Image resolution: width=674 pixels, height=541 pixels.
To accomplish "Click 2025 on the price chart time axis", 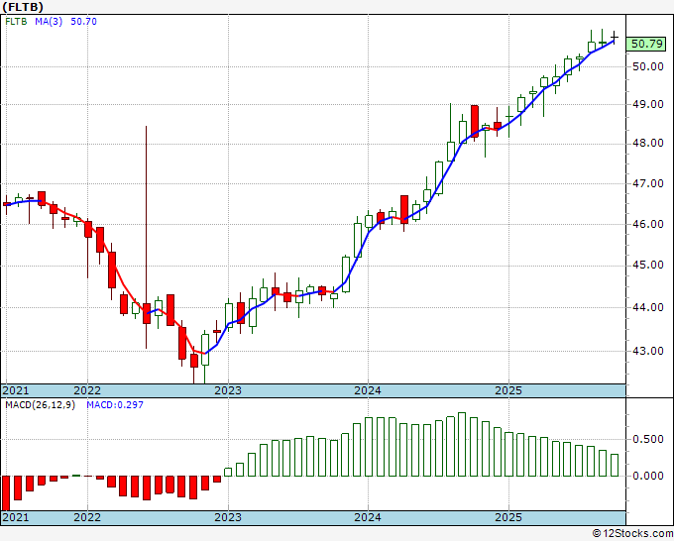I will pos(508,390).
